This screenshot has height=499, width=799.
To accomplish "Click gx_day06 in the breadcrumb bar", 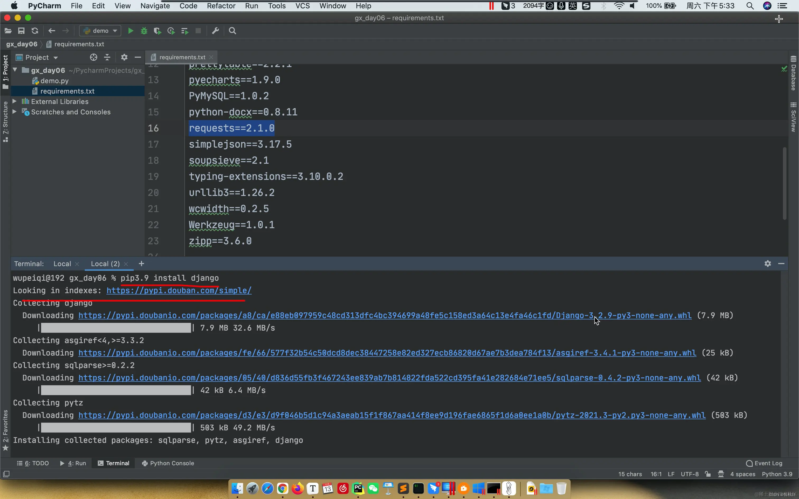I will point(22,44).
